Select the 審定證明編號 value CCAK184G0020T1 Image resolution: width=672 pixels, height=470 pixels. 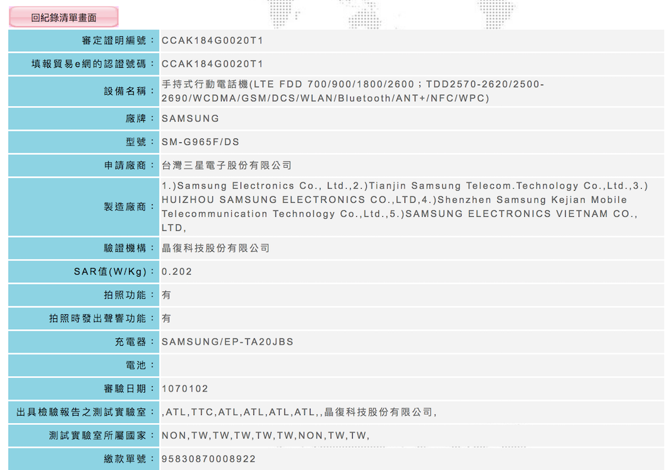(212, 41)
